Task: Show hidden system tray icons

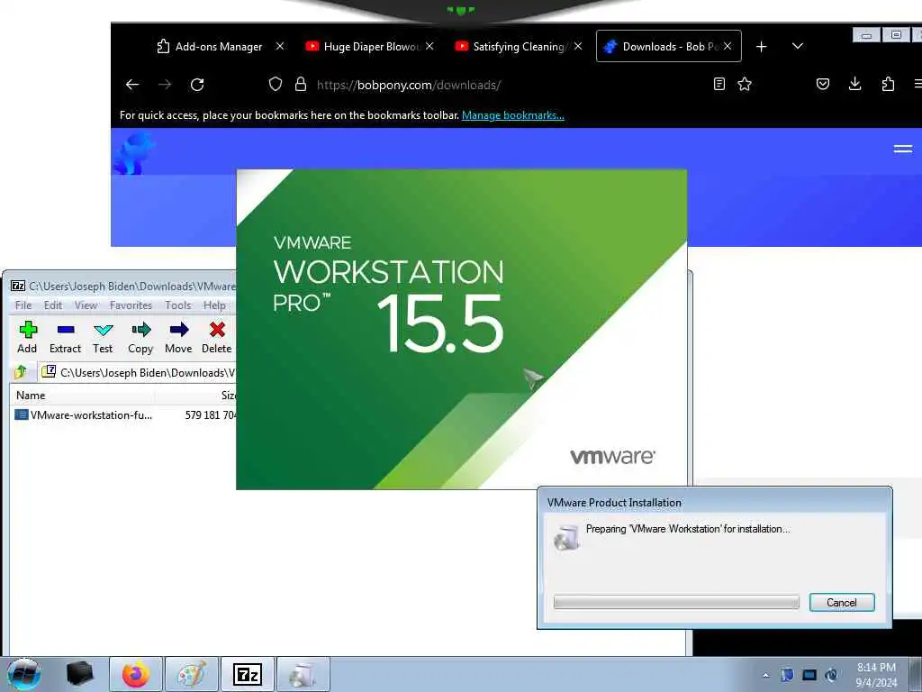Action: (x=765, y=675)
